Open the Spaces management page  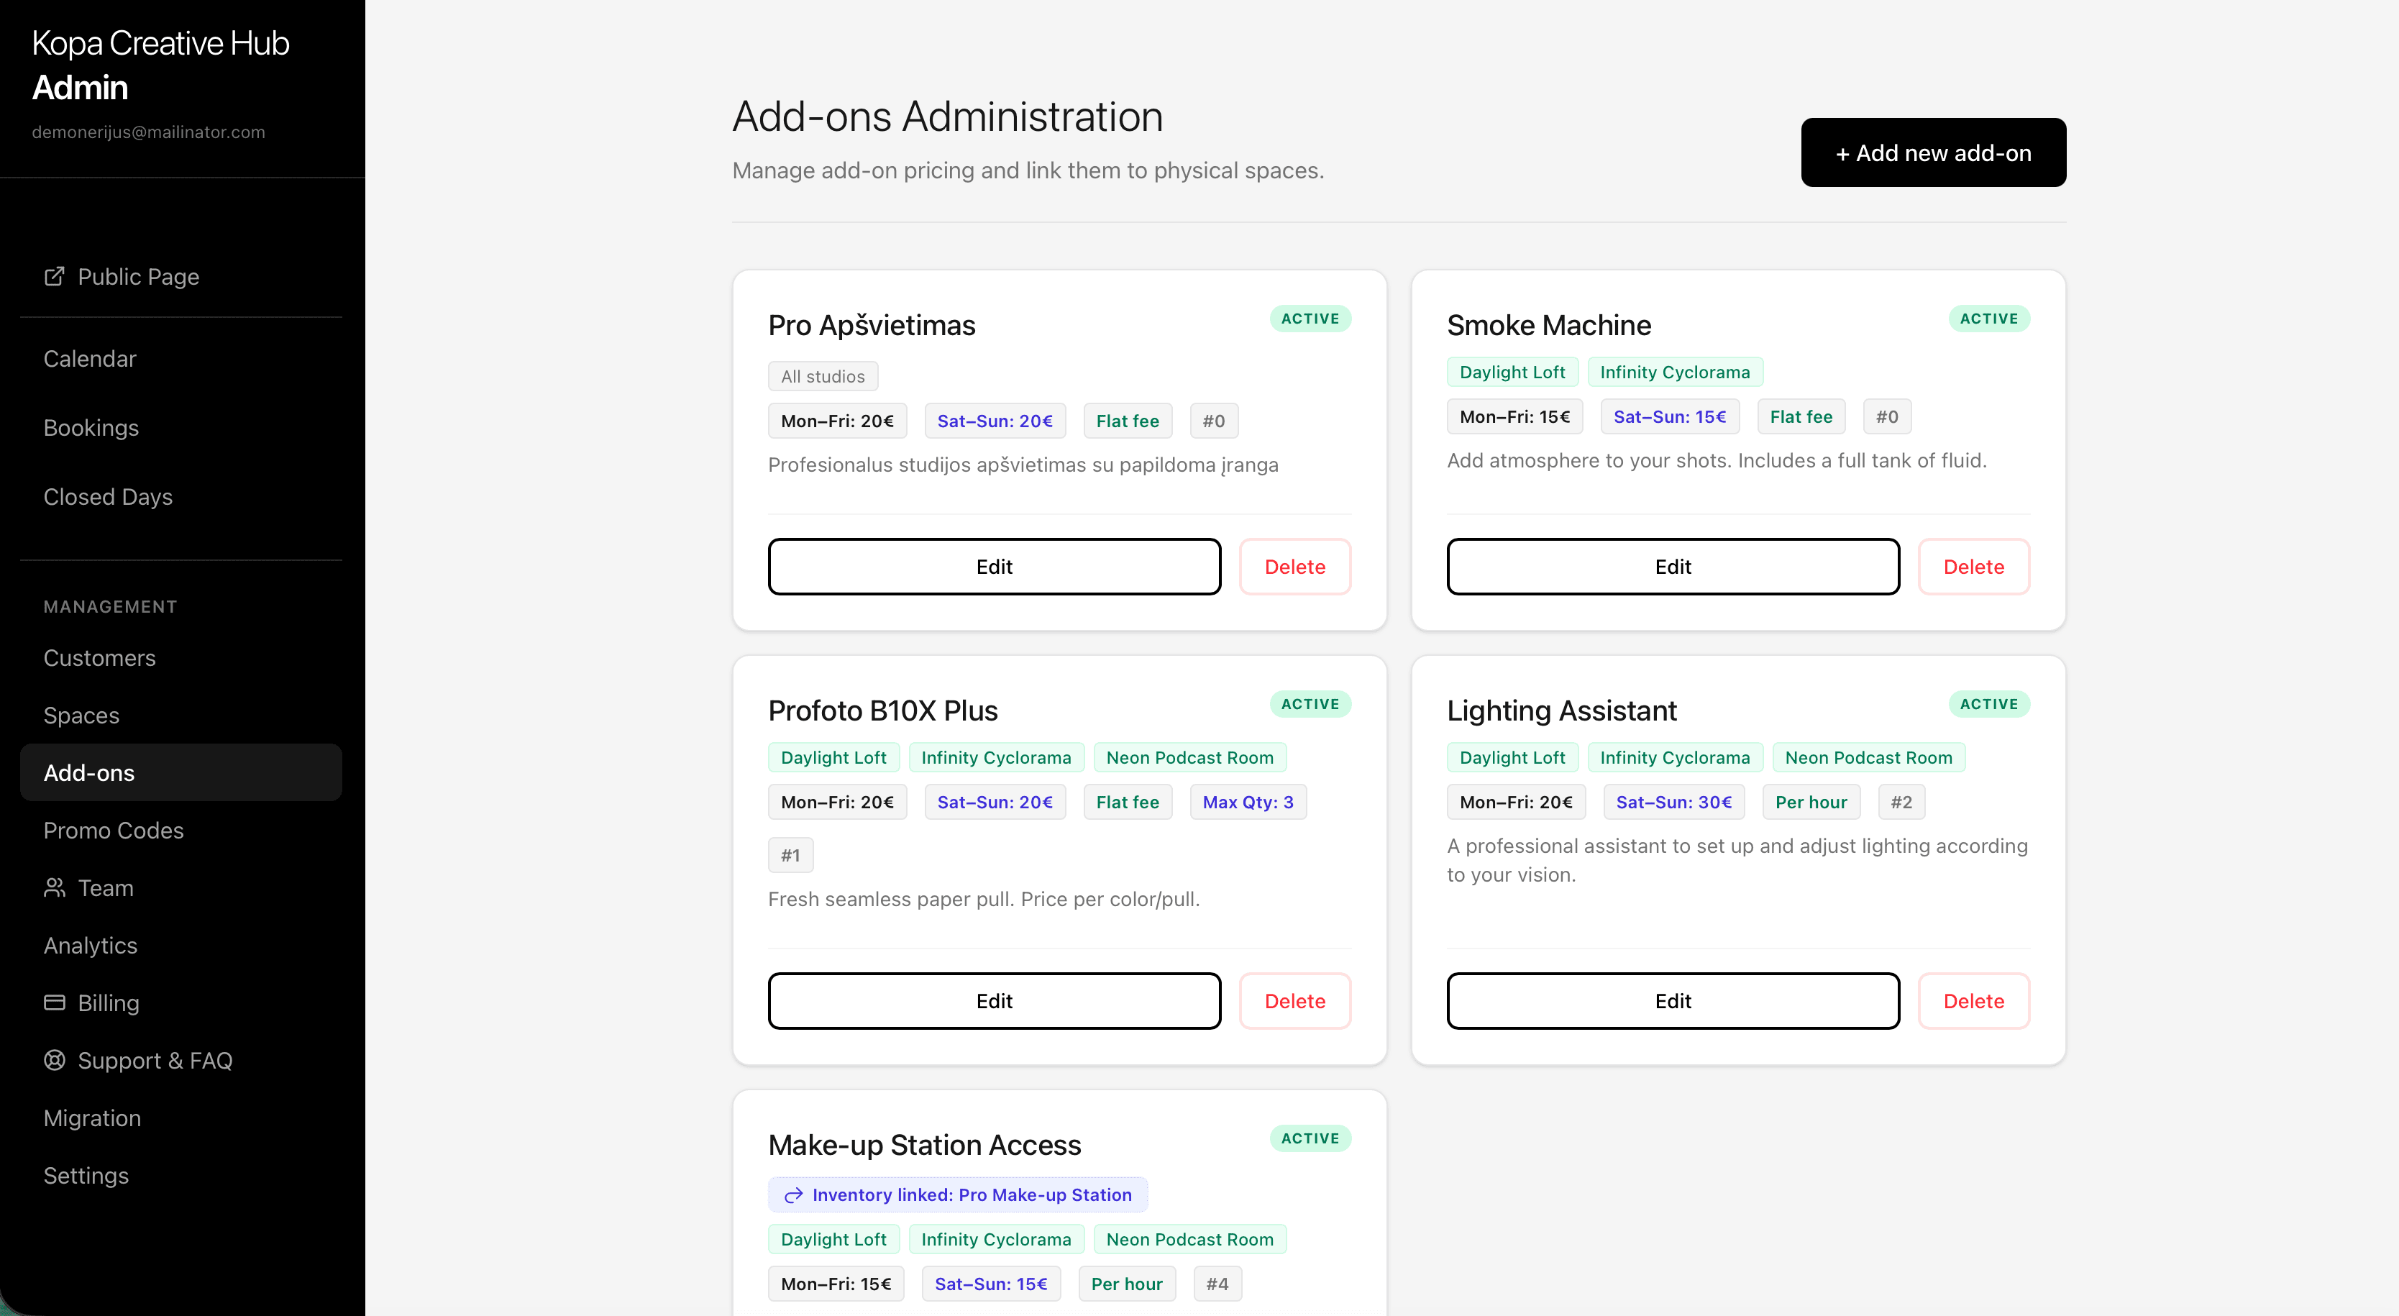[81, 716]
